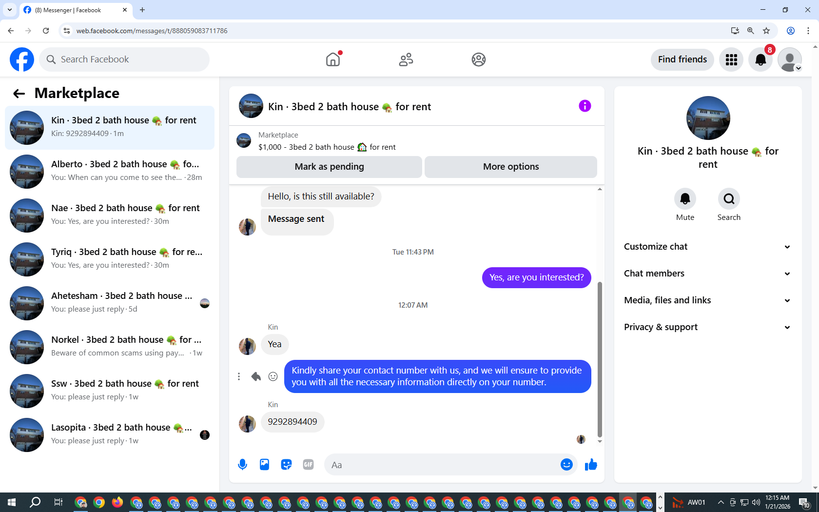This screenshot has height=512, width=819.
Task: Switch to the Messenger | Facebook tab
Action: [76, 10]
